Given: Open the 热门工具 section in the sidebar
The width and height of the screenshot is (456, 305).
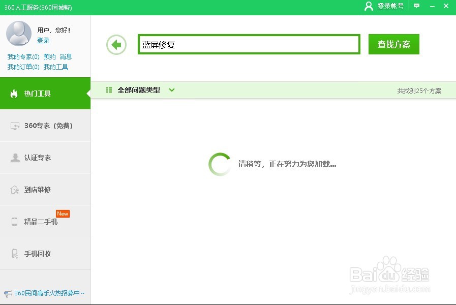Looking at the screenshot, I should click(38, 94).
